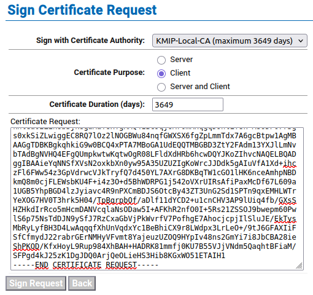Click the "Server and Client" label text
This screenshot has width=313, height=295.
[200, 87]
